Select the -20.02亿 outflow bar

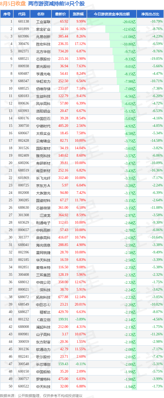coord(112,22)
